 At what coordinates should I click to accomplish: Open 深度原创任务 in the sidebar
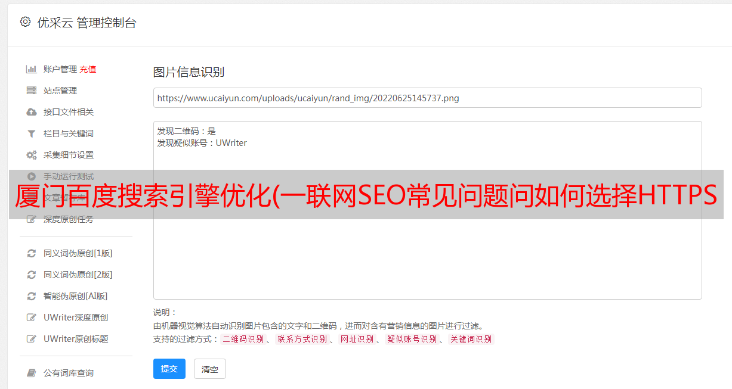(x=69, y=219)
